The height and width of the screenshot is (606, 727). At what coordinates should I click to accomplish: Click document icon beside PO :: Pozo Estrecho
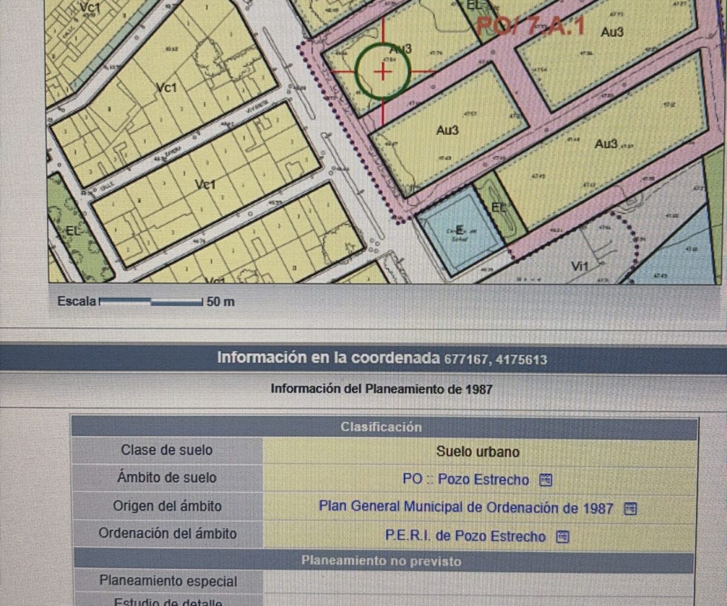tap(545, 481)
